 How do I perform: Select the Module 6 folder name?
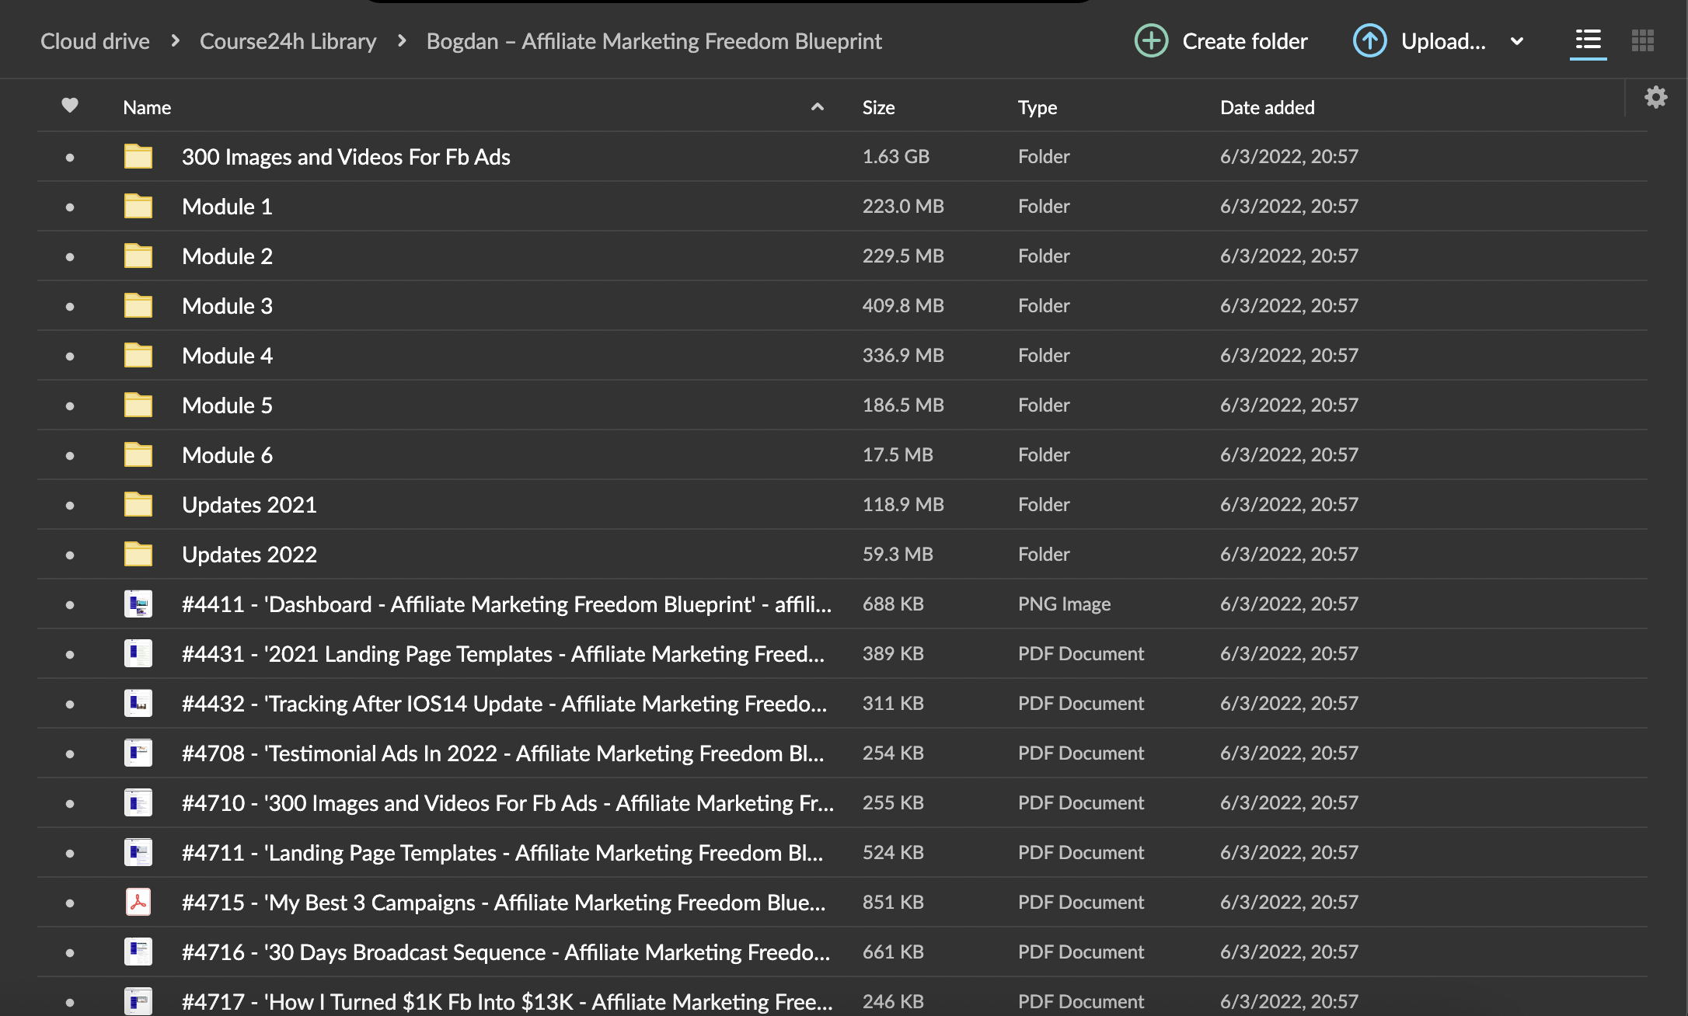(227, 455)
